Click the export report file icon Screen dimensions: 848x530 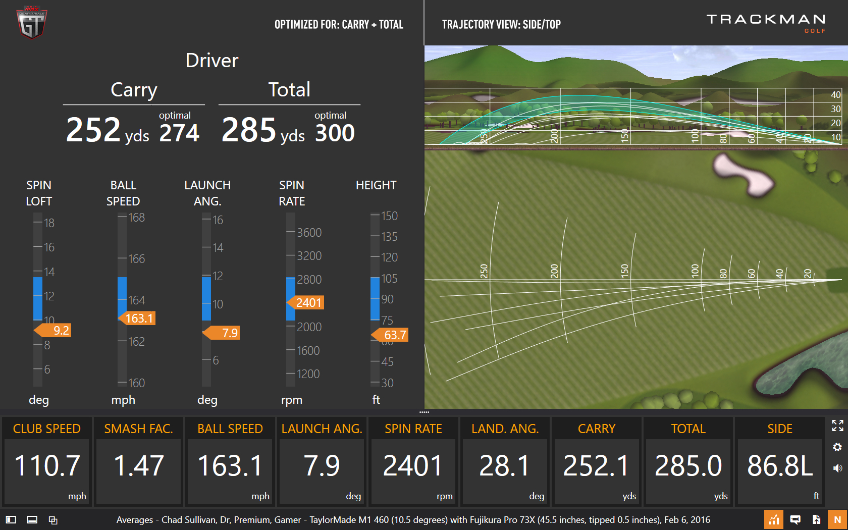point(817,519)
